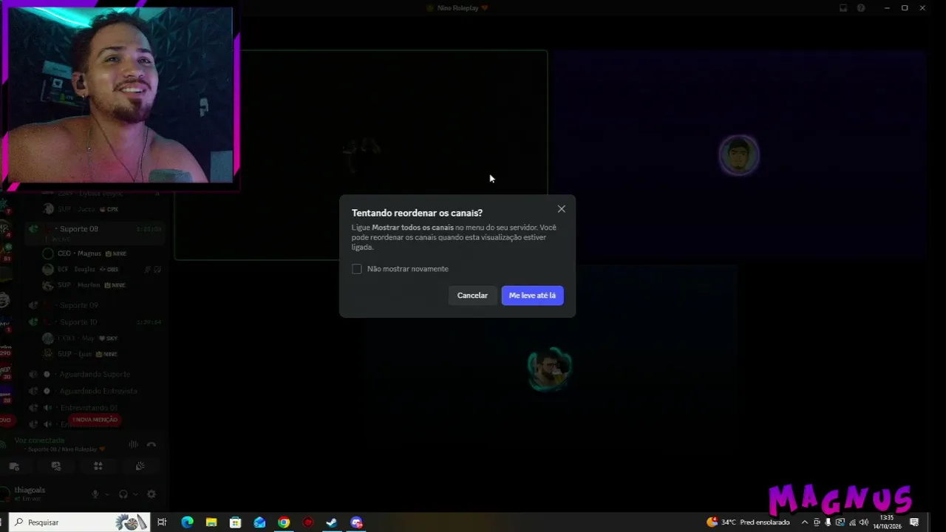Expand microphone input options arrow
The image size is (946, 532).
(107, 494)
